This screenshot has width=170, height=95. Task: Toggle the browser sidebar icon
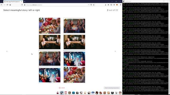(x=111, y=5)
